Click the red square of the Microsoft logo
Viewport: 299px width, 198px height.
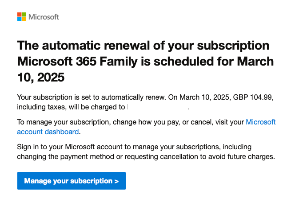pyautogui.click(x=20, y=15)
